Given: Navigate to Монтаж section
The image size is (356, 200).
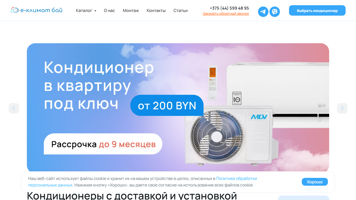Looking at the screenshot, I should point(131,11).
